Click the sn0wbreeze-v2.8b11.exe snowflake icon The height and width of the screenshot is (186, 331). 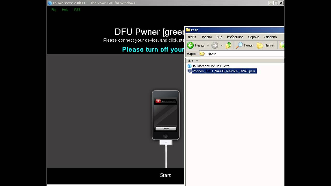[190, 66]
